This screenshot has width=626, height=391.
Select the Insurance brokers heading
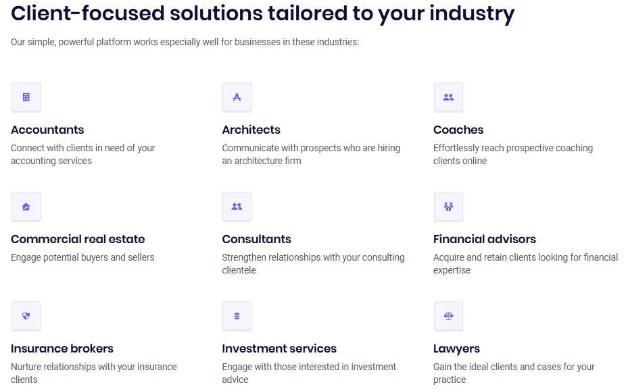[x=62, y=348]
